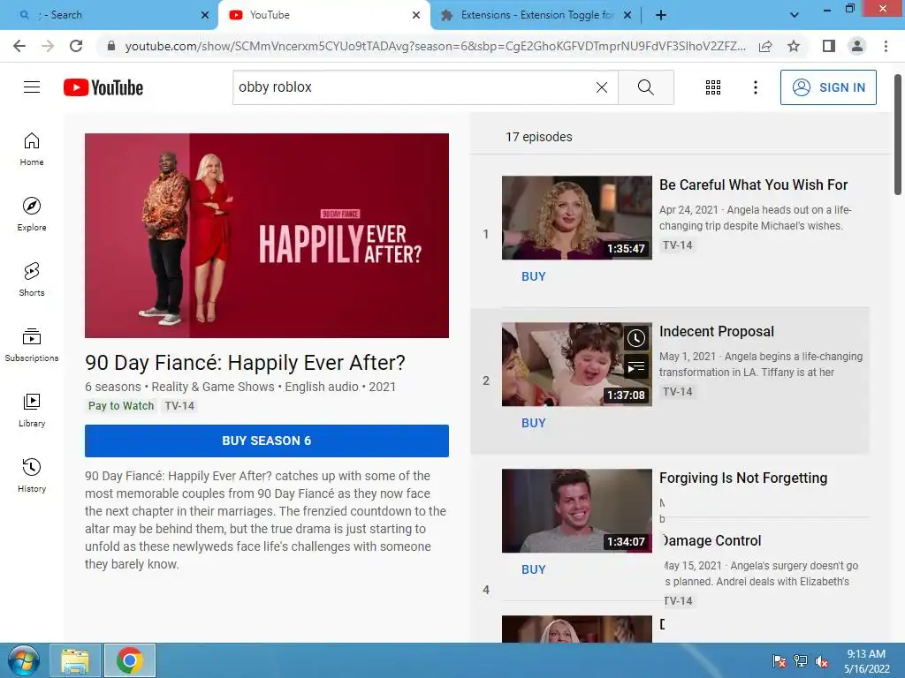This screenshot has height=678, width=905.
Task: Open Damage Control episode title
Action: tap(713, 541)
